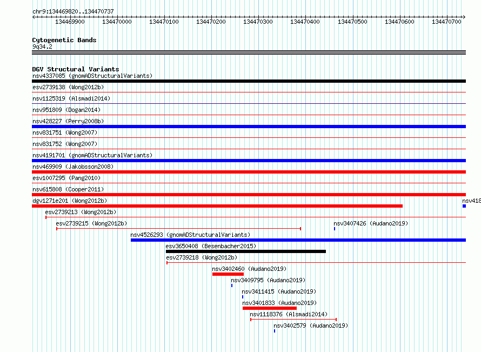481x352 pixels.
Task: Click the esv2739215 (Wong2012b) label
Action: 91,223
